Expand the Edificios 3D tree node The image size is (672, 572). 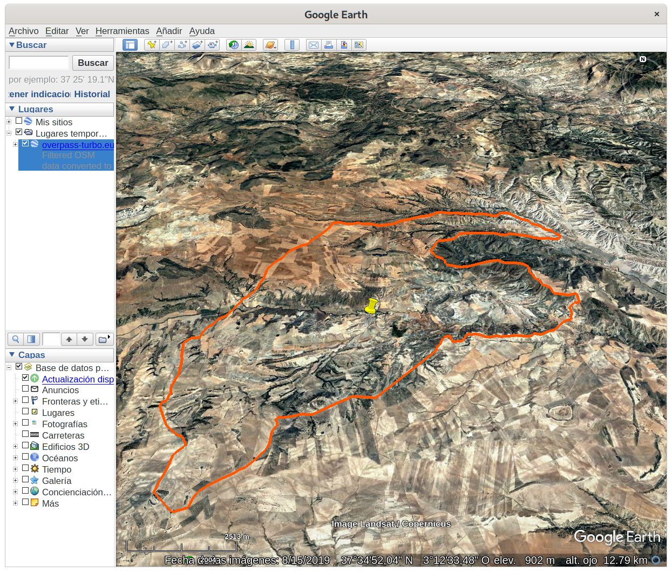click(15, 446)
